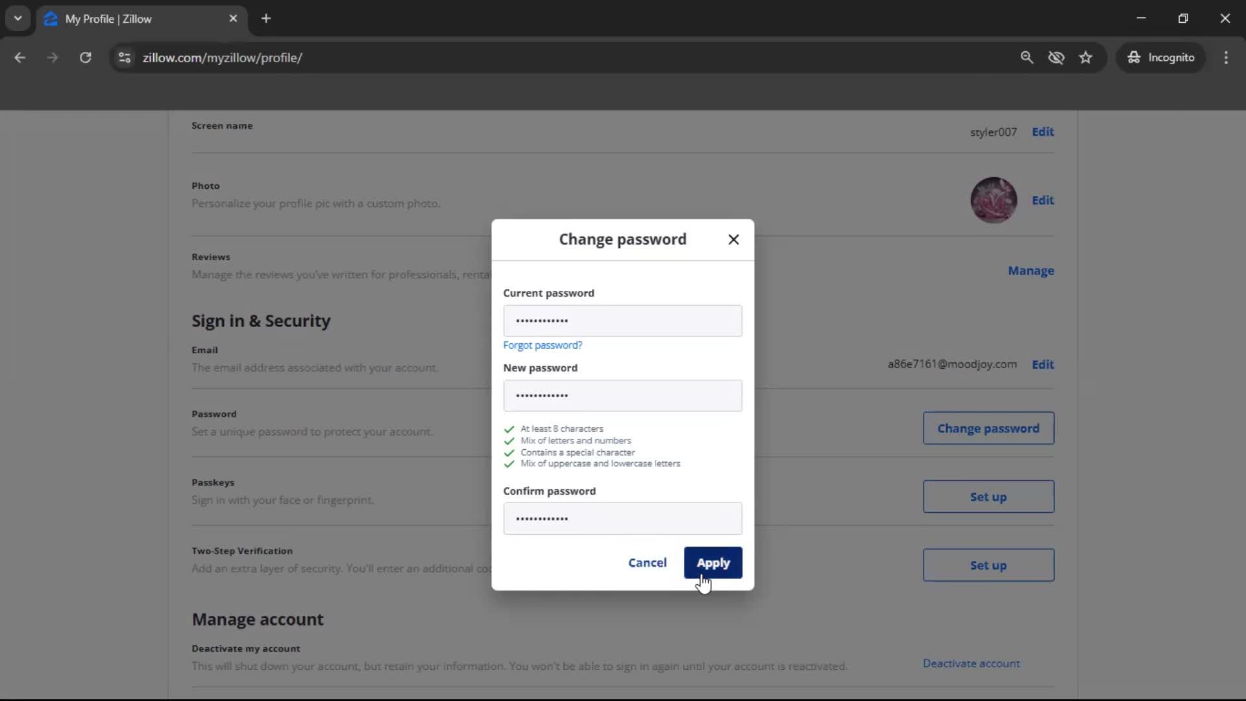
Task: Apply the password change
Action: 713,563
